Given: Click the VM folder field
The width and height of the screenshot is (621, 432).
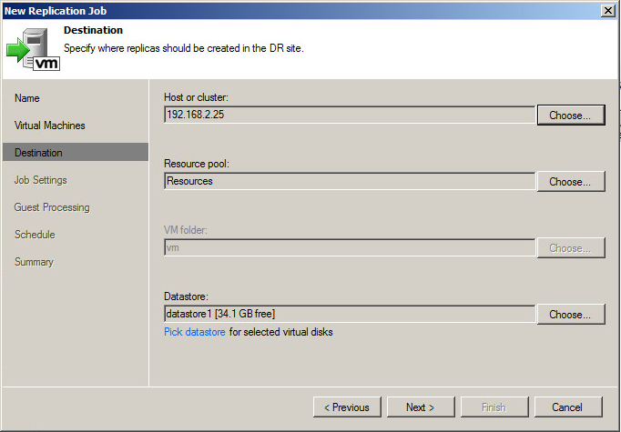Looking at the screenshot, I should [x=350, y=247].
